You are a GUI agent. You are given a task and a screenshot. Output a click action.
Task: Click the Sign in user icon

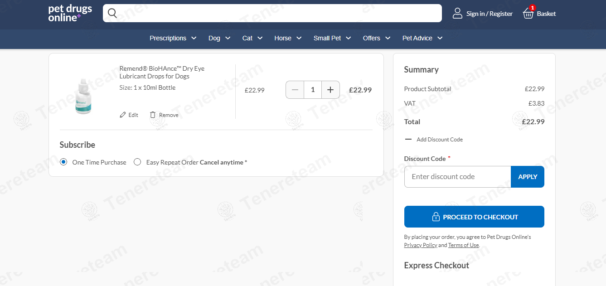coord(457,13)
